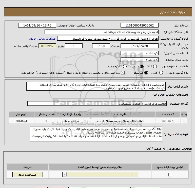This screenshot has height=188, width=195.
Task: Click the جزئیات column header in license table
Action: [x=28, y=167]
